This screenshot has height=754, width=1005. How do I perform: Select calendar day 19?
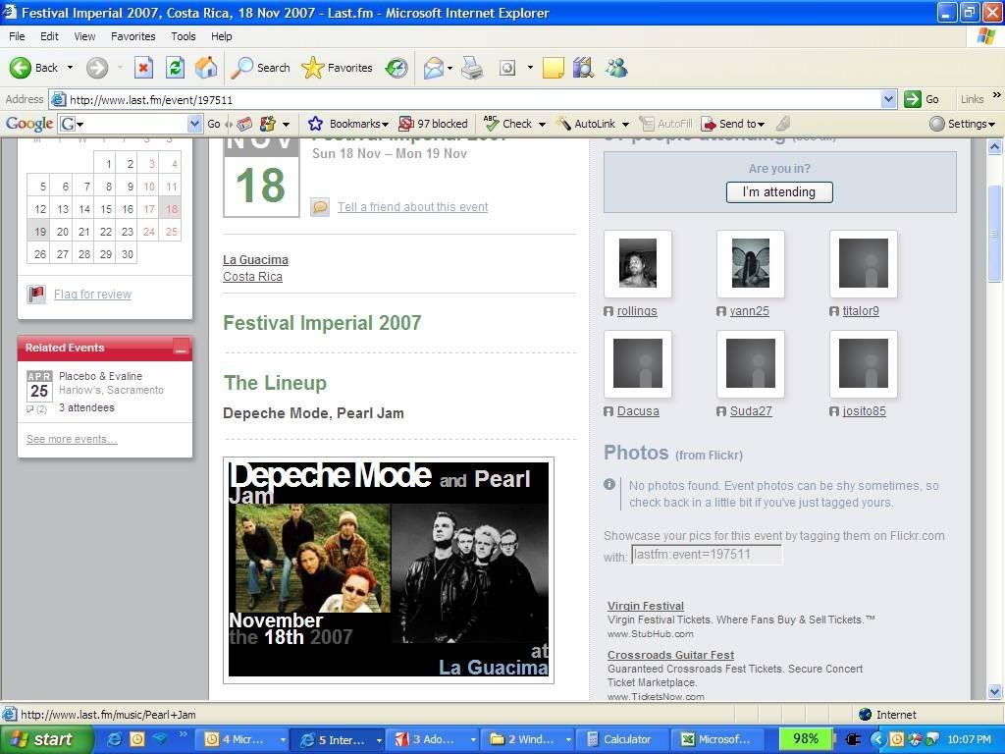pos(39,232)
